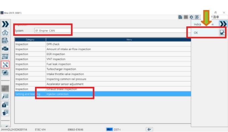Select the Fuel leak inspection row
Screen dimensions: 228x132
point(103,64)
